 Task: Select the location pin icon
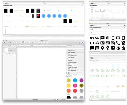pos(102,48)
